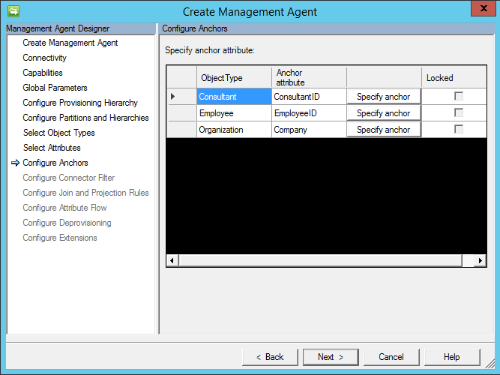This screenshot has height=375, width=500.
Task: Tick the Locked checkbox for Consultant
Action: (459, 97)
